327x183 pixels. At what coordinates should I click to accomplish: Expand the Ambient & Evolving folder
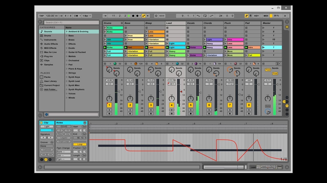(x=67, y=32)
